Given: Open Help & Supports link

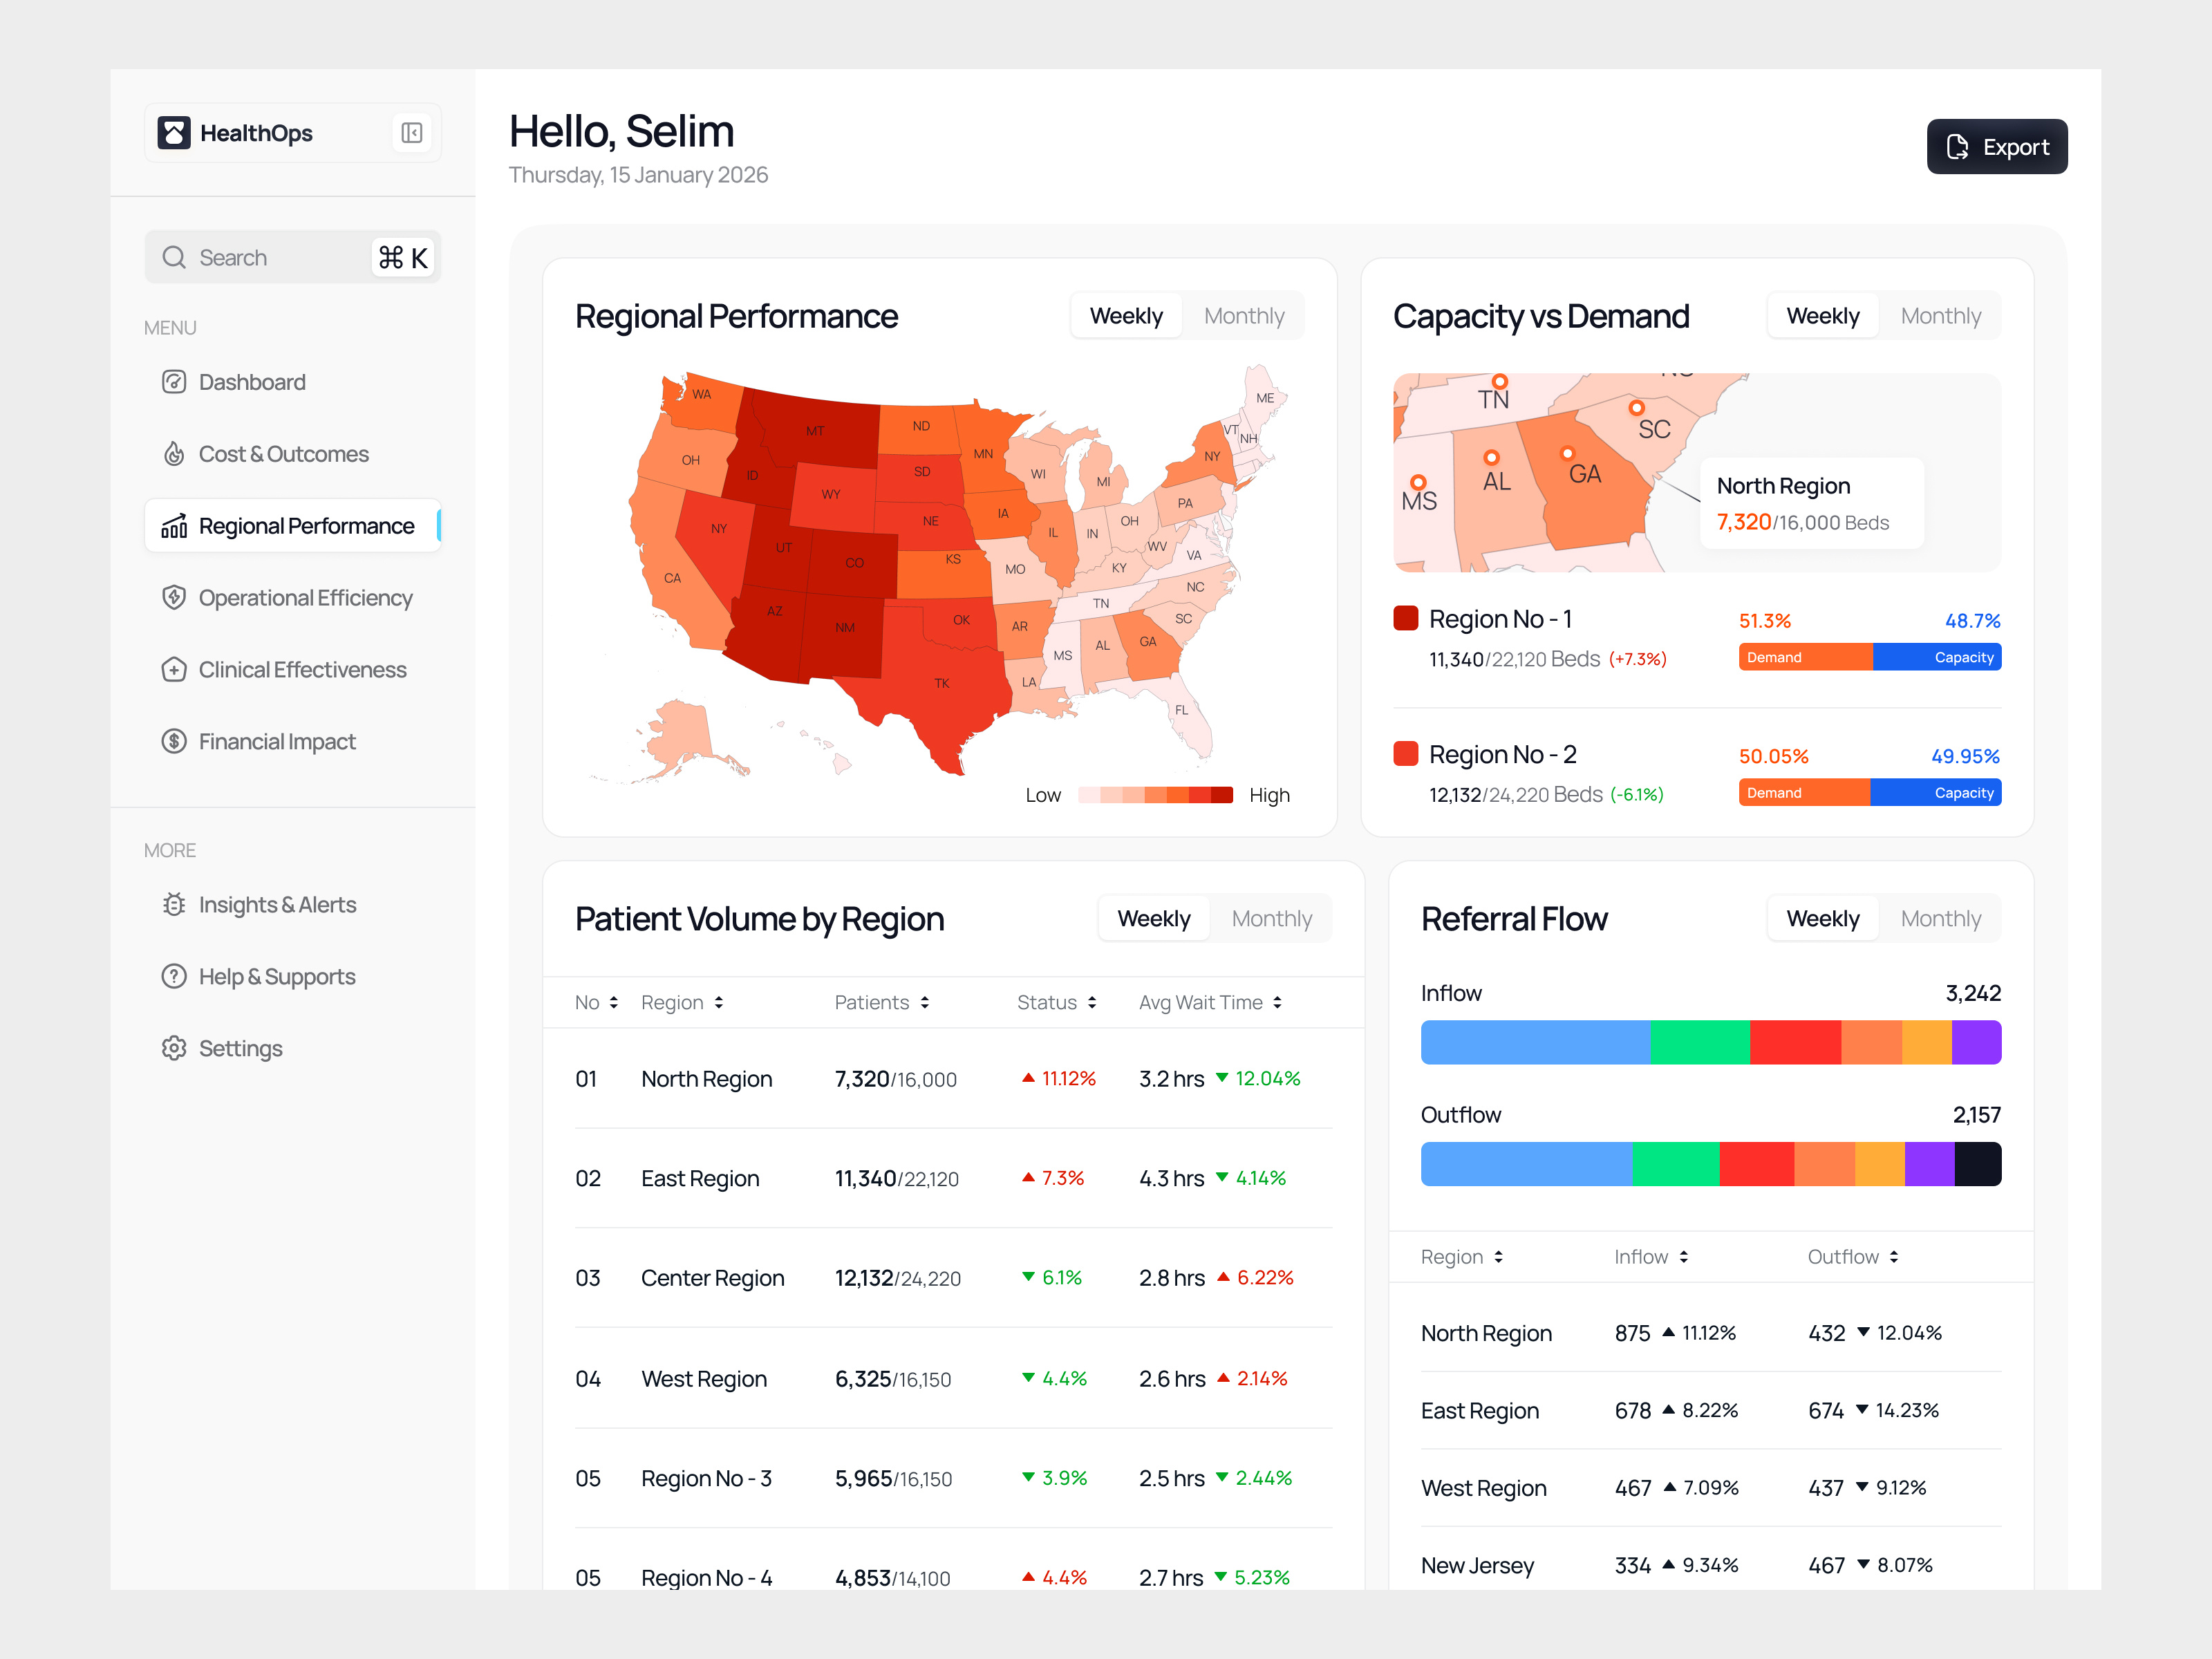Looking at the screenshot, I should coord(293,977).
